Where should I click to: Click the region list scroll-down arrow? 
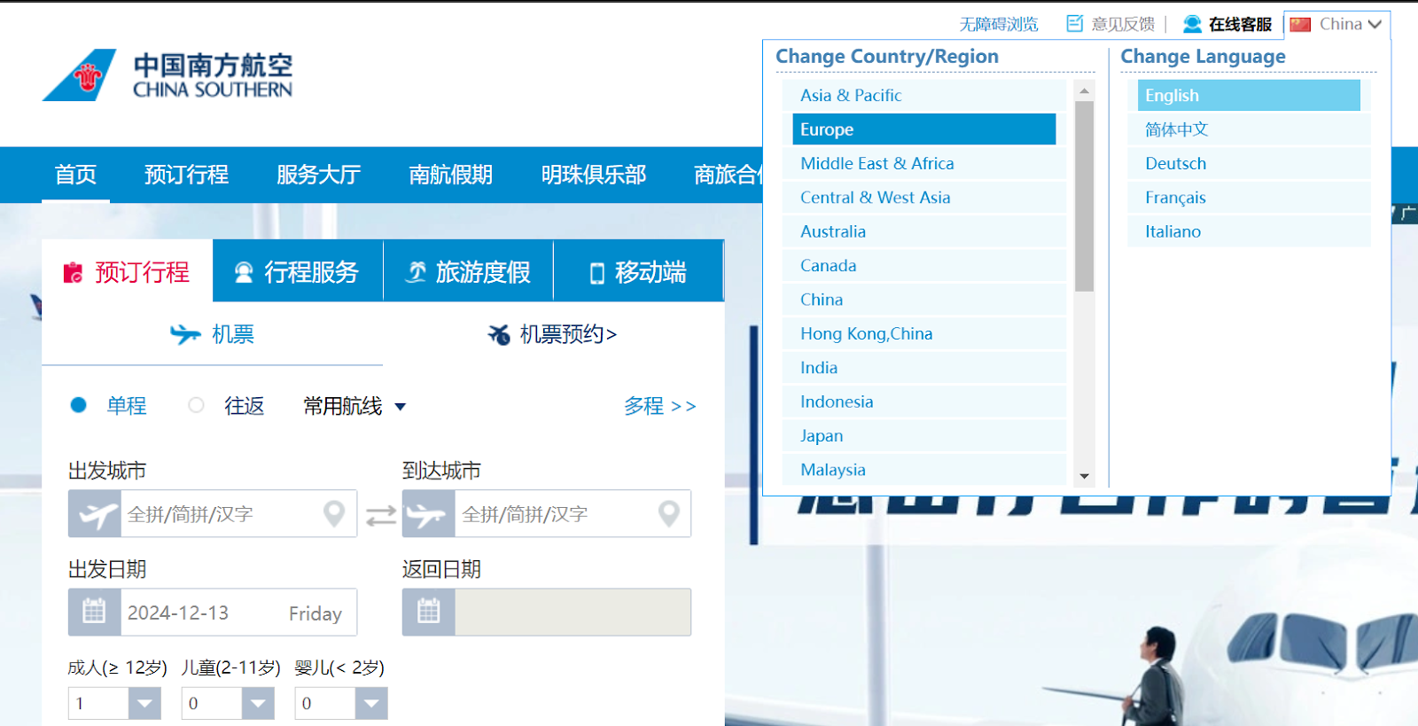pyautogui.click(x=1084, y=477)
